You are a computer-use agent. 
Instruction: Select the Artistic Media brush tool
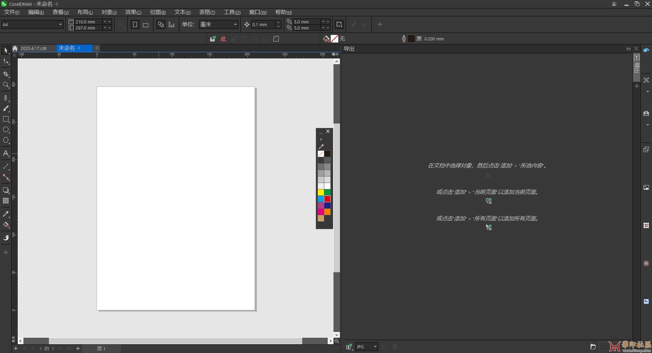(6, 109)
